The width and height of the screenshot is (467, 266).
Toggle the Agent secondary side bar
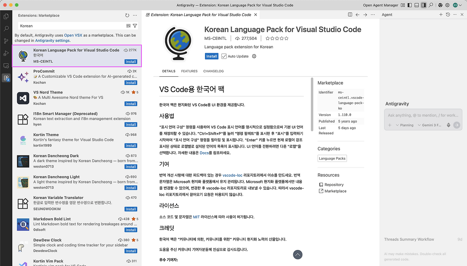(x=424, y=5)
